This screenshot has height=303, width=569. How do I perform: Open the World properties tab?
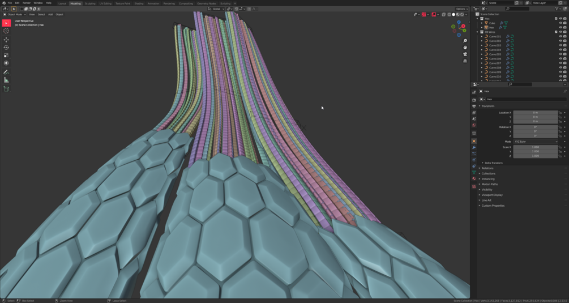coord(474,125)
